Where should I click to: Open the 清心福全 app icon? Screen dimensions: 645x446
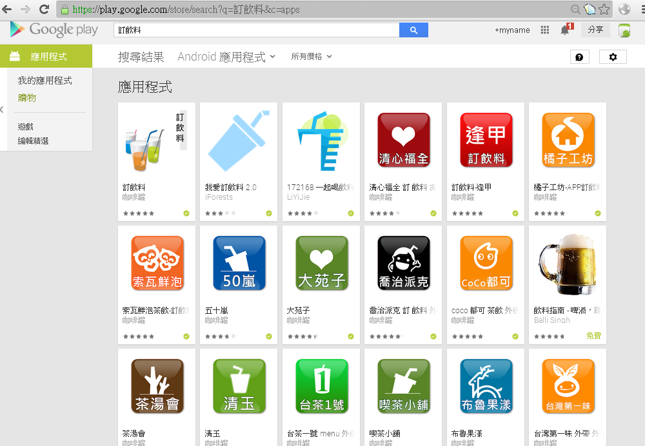pyautogui.click(x=403, y=139)
